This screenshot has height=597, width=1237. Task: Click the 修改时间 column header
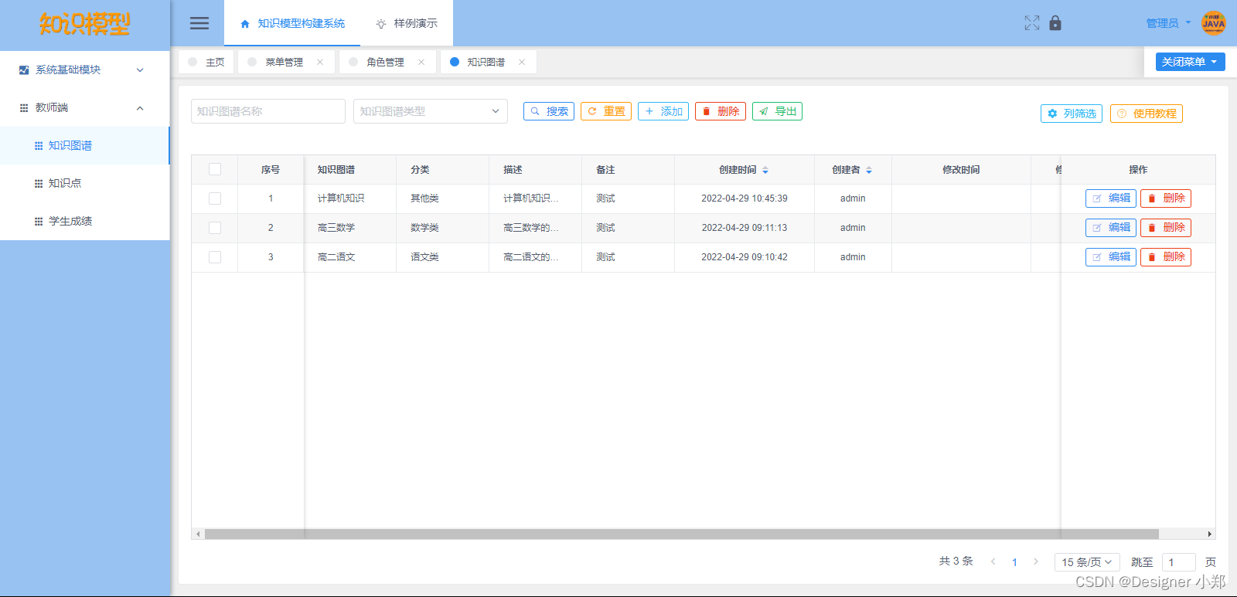tap(961, 170)
